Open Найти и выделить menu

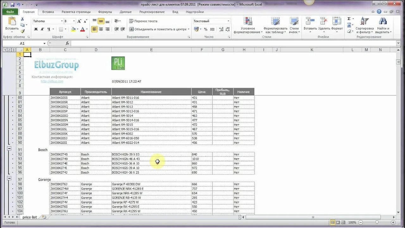(x=383, y=25)
